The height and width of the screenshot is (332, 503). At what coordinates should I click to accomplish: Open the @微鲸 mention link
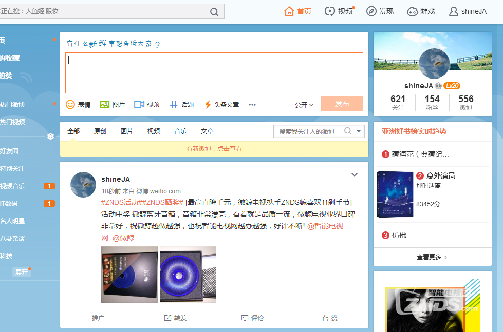[x=123, y=238]
